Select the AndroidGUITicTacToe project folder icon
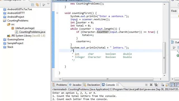Image resolution: width=179 pixels, height=101 pixels. [5, 9]
